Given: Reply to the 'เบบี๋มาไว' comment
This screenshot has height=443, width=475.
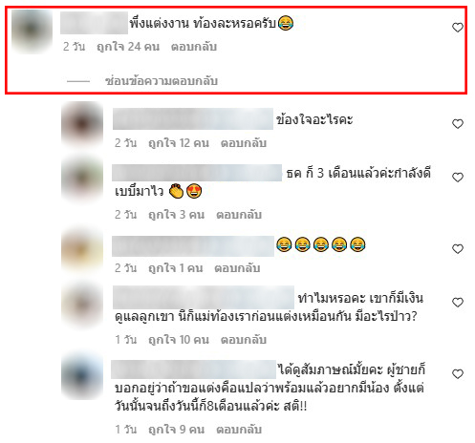Looking at the screenshot, I should tap(239, 215).
